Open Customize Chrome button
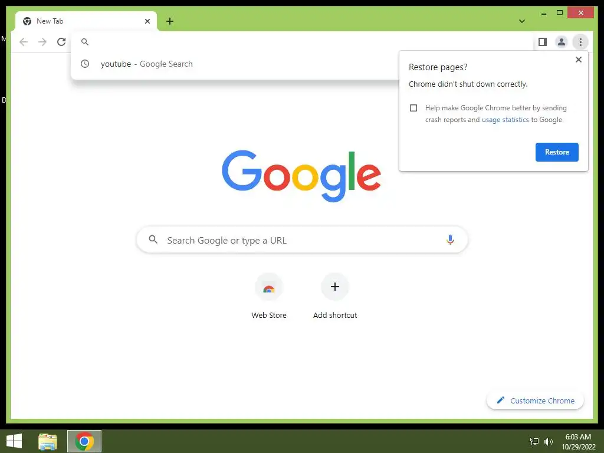This screenshot has width=604, height=453. [x=535, y=401]
